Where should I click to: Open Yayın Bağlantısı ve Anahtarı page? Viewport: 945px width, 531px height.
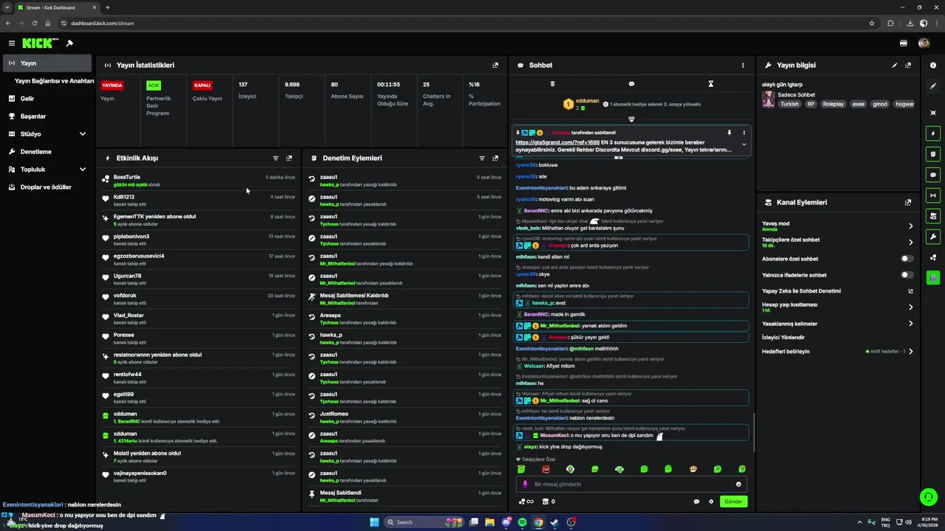54,81
